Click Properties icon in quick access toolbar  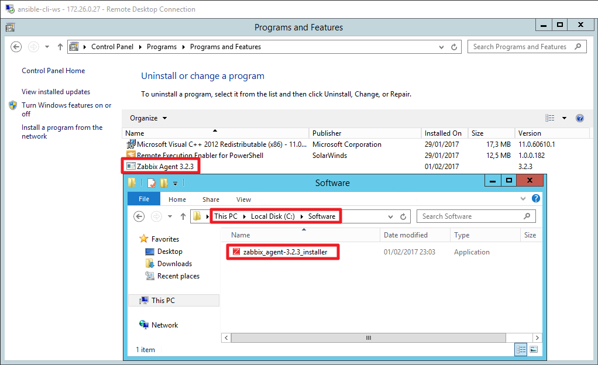[152, 183]
